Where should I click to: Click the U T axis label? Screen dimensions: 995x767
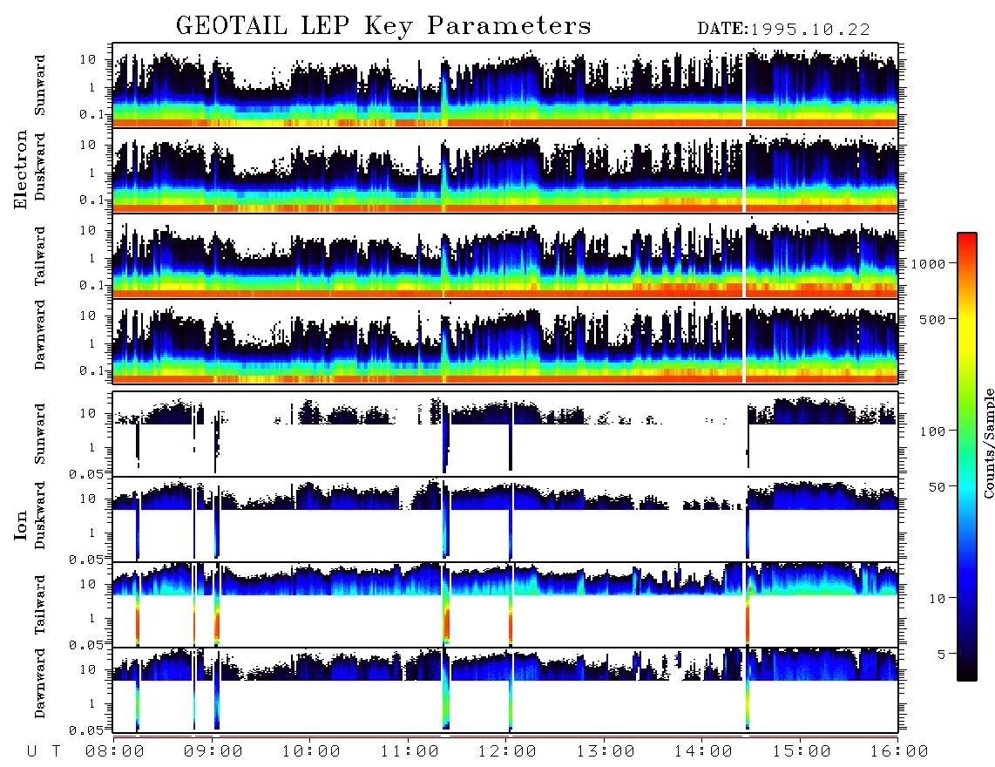tap(44, 752)
